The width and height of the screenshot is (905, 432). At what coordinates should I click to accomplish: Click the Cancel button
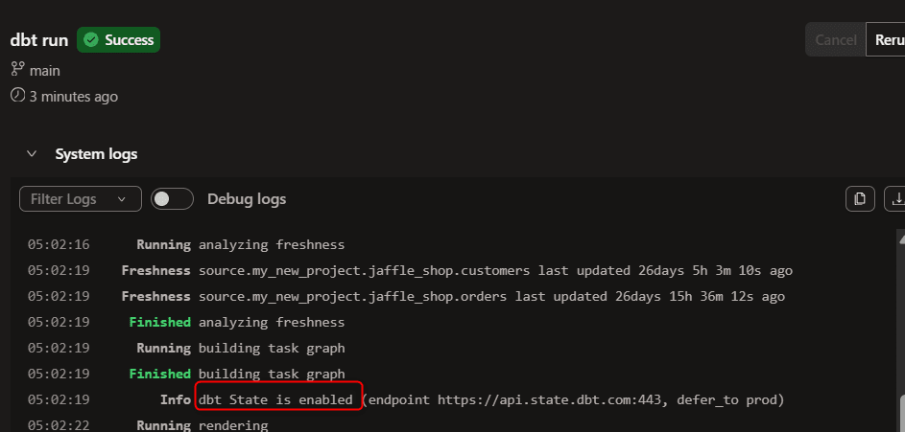click(x=836, y=39)
